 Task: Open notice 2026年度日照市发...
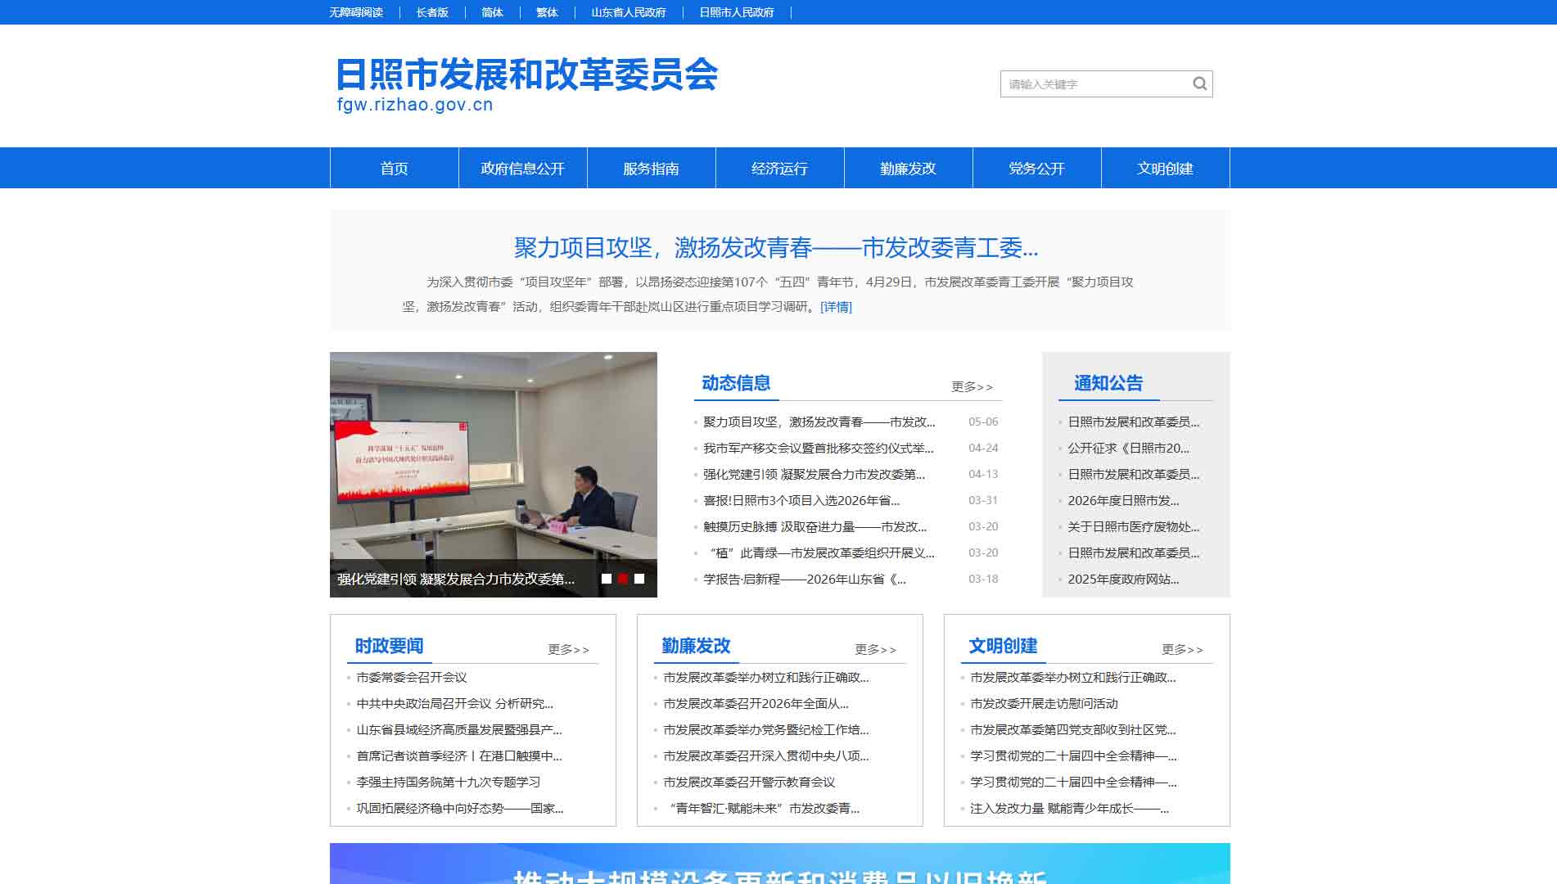coord(1123,500)
